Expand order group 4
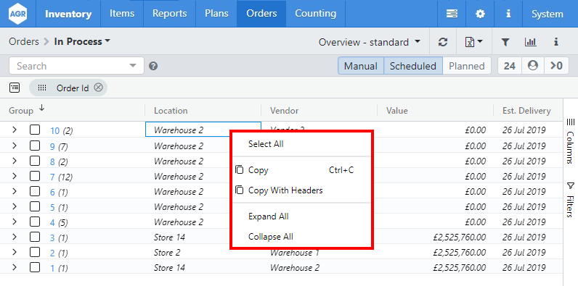This screenshot has width=578, height=286. [x=15, y=222]
